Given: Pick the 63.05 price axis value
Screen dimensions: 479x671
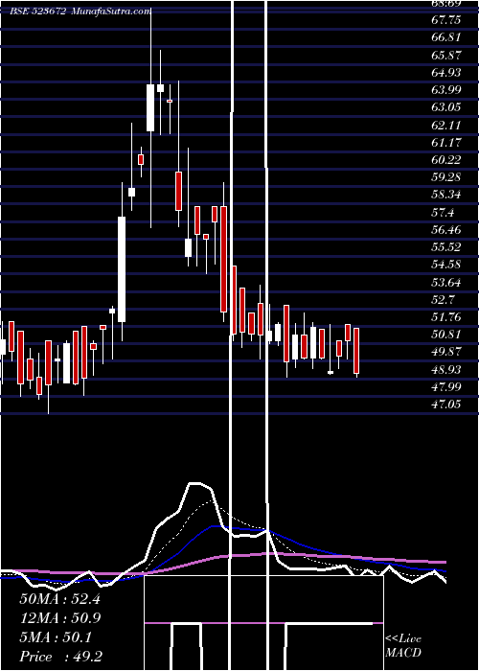Looking at the screenshot, I should 446,107.
